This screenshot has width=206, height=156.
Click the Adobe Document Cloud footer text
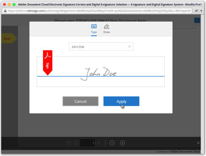[185, 151]
